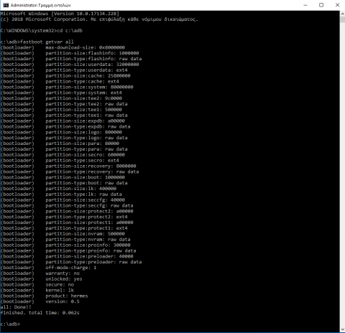The height and width of the screenshot is (333, 345).
Task: Click the scrollbar up arrow
Action: pos(342,14)
